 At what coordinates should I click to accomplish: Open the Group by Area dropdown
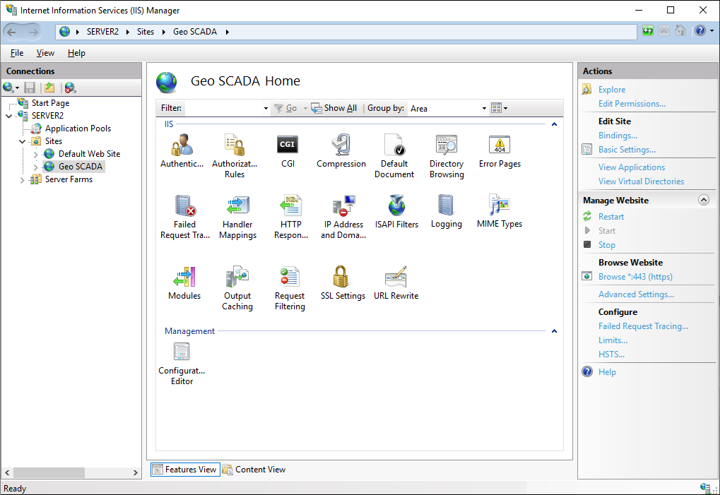pyautogui.click(x=448, y=109)
